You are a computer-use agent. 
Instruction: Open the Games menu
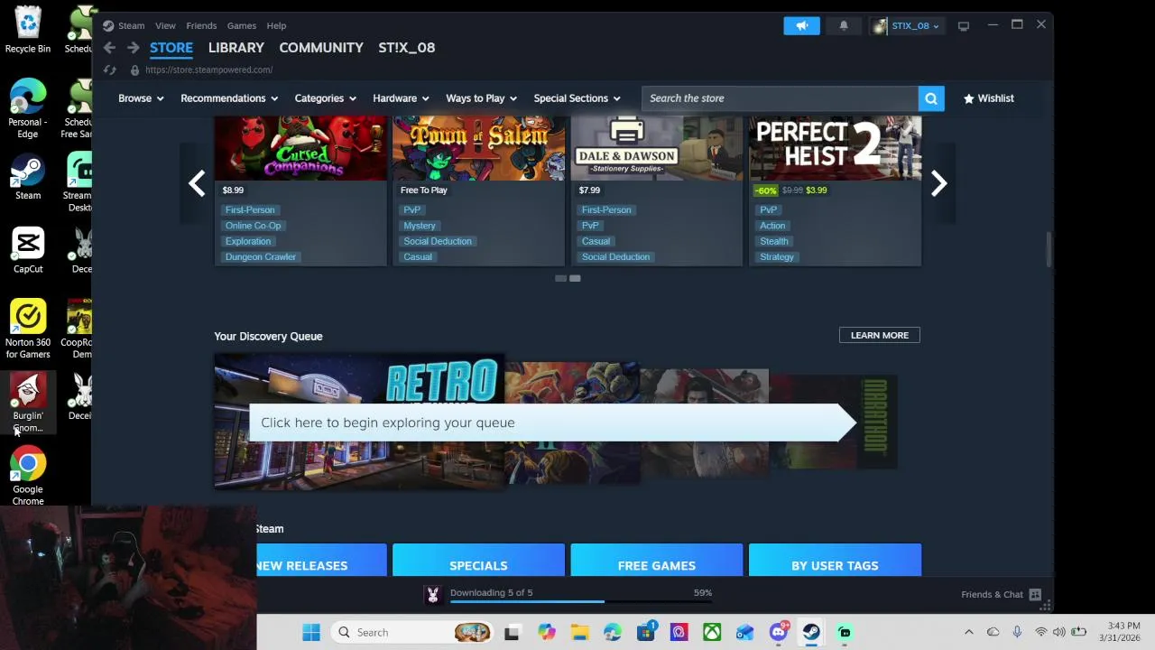(x=242, y=25)
